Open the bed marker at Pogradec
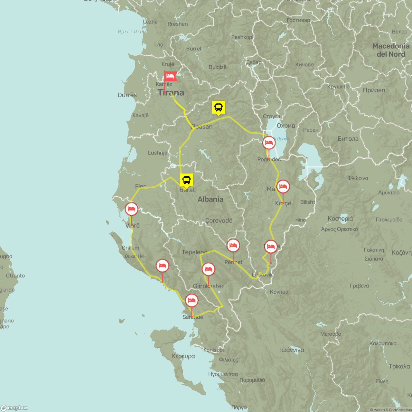The height and width of the screenshot is (412, 412). [x=269, y=143]
